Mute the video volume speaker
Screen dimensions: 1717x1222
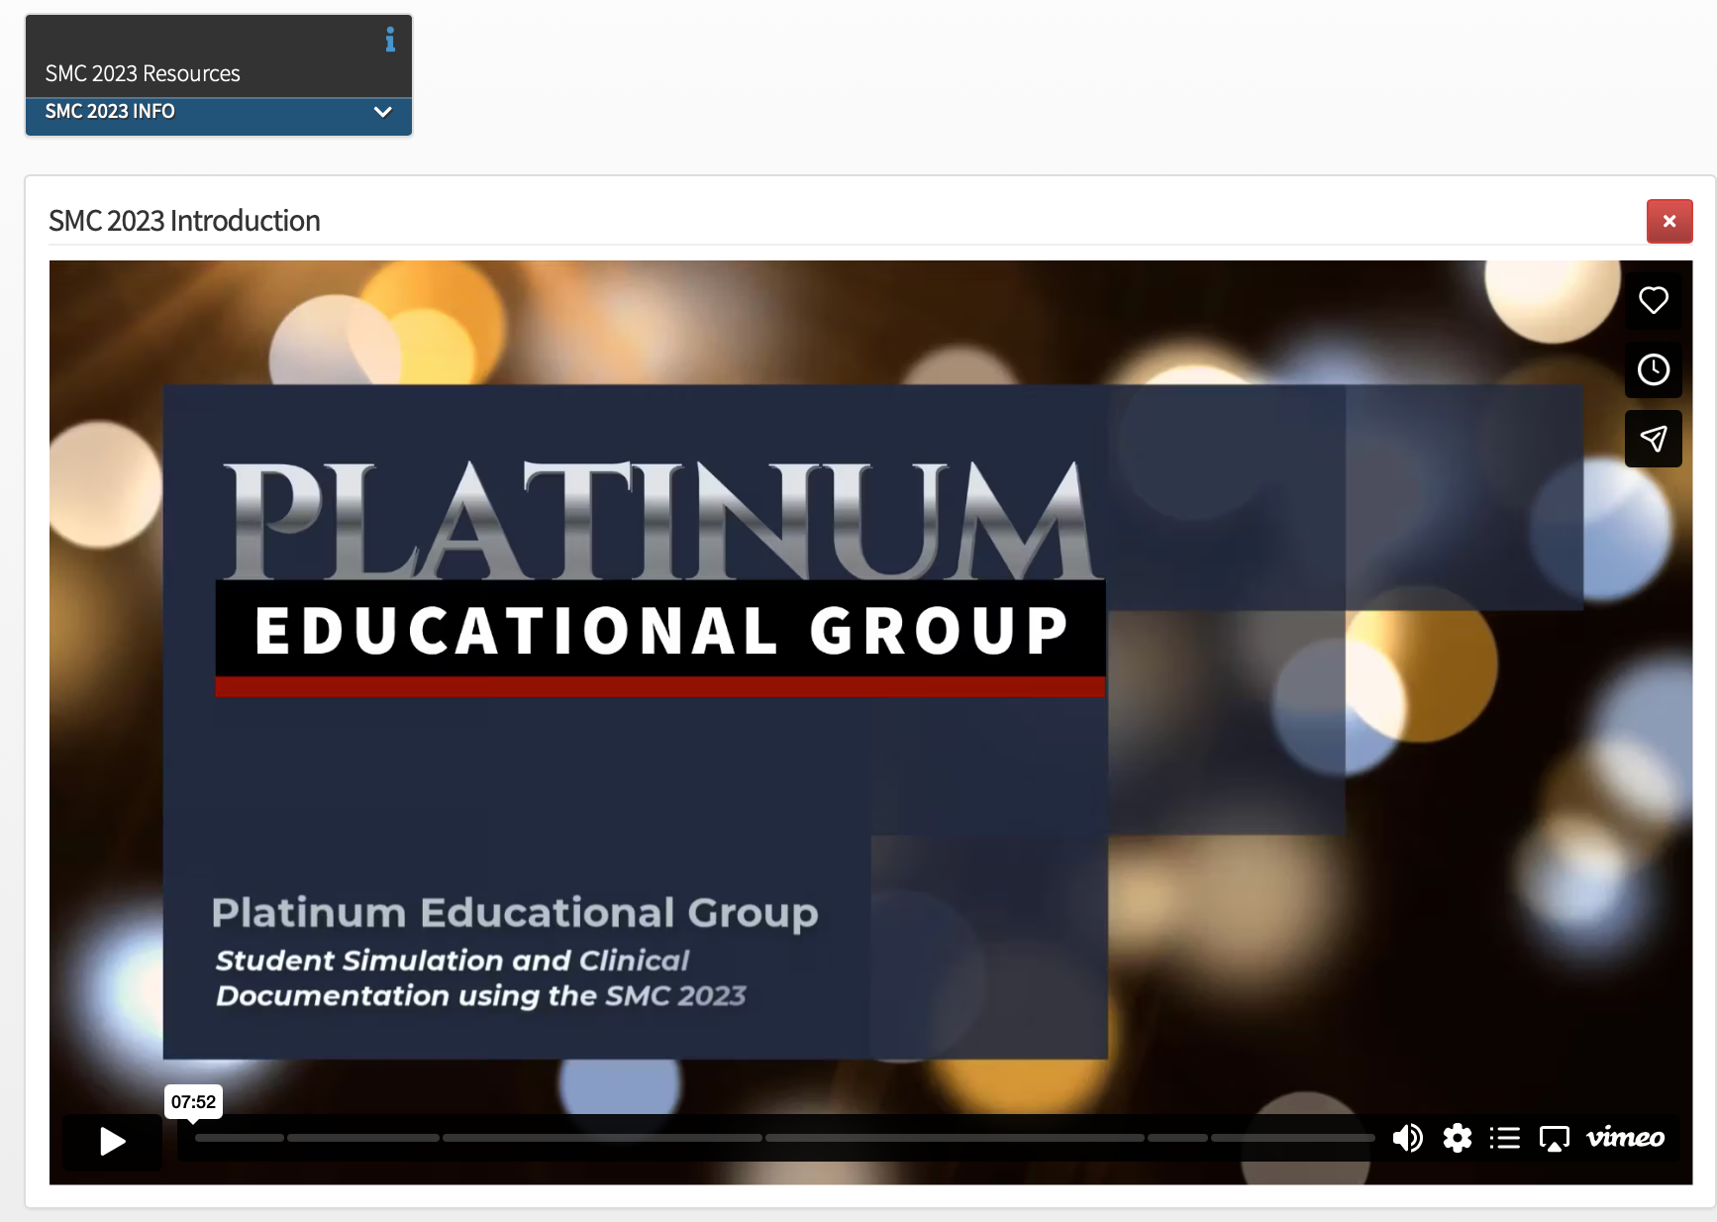click(x=1407, y=1138)
